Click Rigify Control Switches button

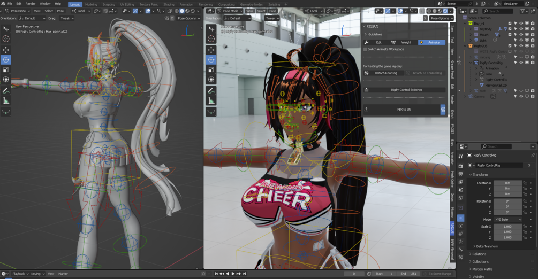404,90
